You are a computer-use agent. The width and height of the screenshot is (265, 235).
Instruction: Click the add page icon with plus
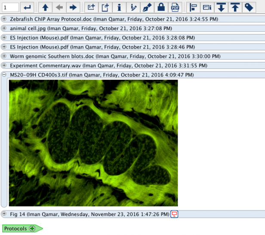tap(105, 7)
